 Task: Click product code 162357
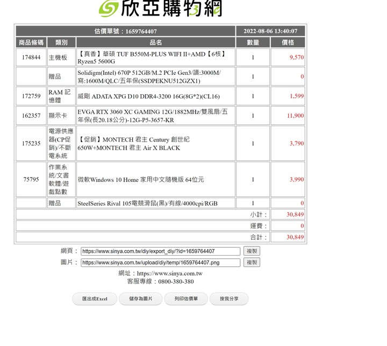(x=31, y=115)
